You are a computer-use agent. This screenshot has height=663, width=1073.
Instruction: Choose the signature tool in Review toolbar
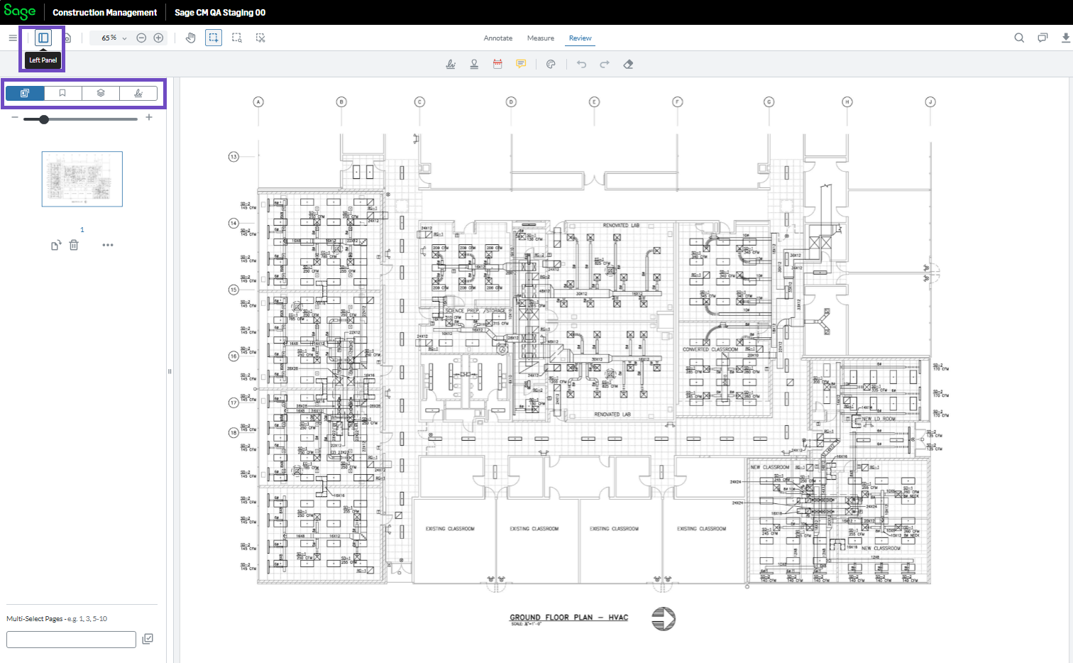pyautogui.click(x=451, y=64)
